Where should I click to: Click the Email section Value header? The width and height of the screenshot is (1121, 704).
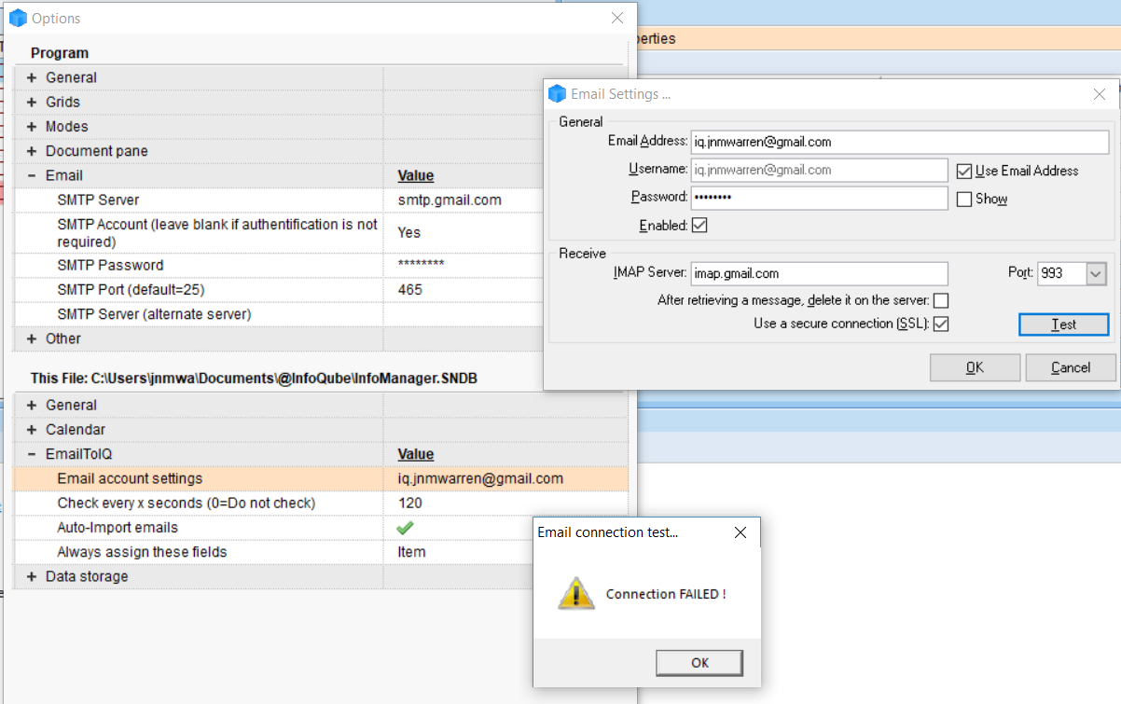pyautogui.click(x=416, y=175)
